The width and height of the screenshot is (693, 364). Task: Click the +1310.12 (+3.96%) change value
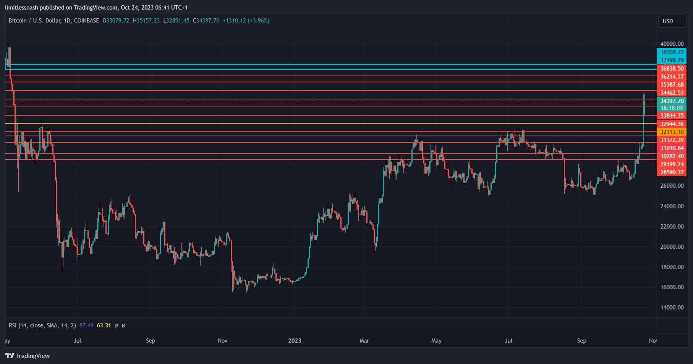click(246, 21)
